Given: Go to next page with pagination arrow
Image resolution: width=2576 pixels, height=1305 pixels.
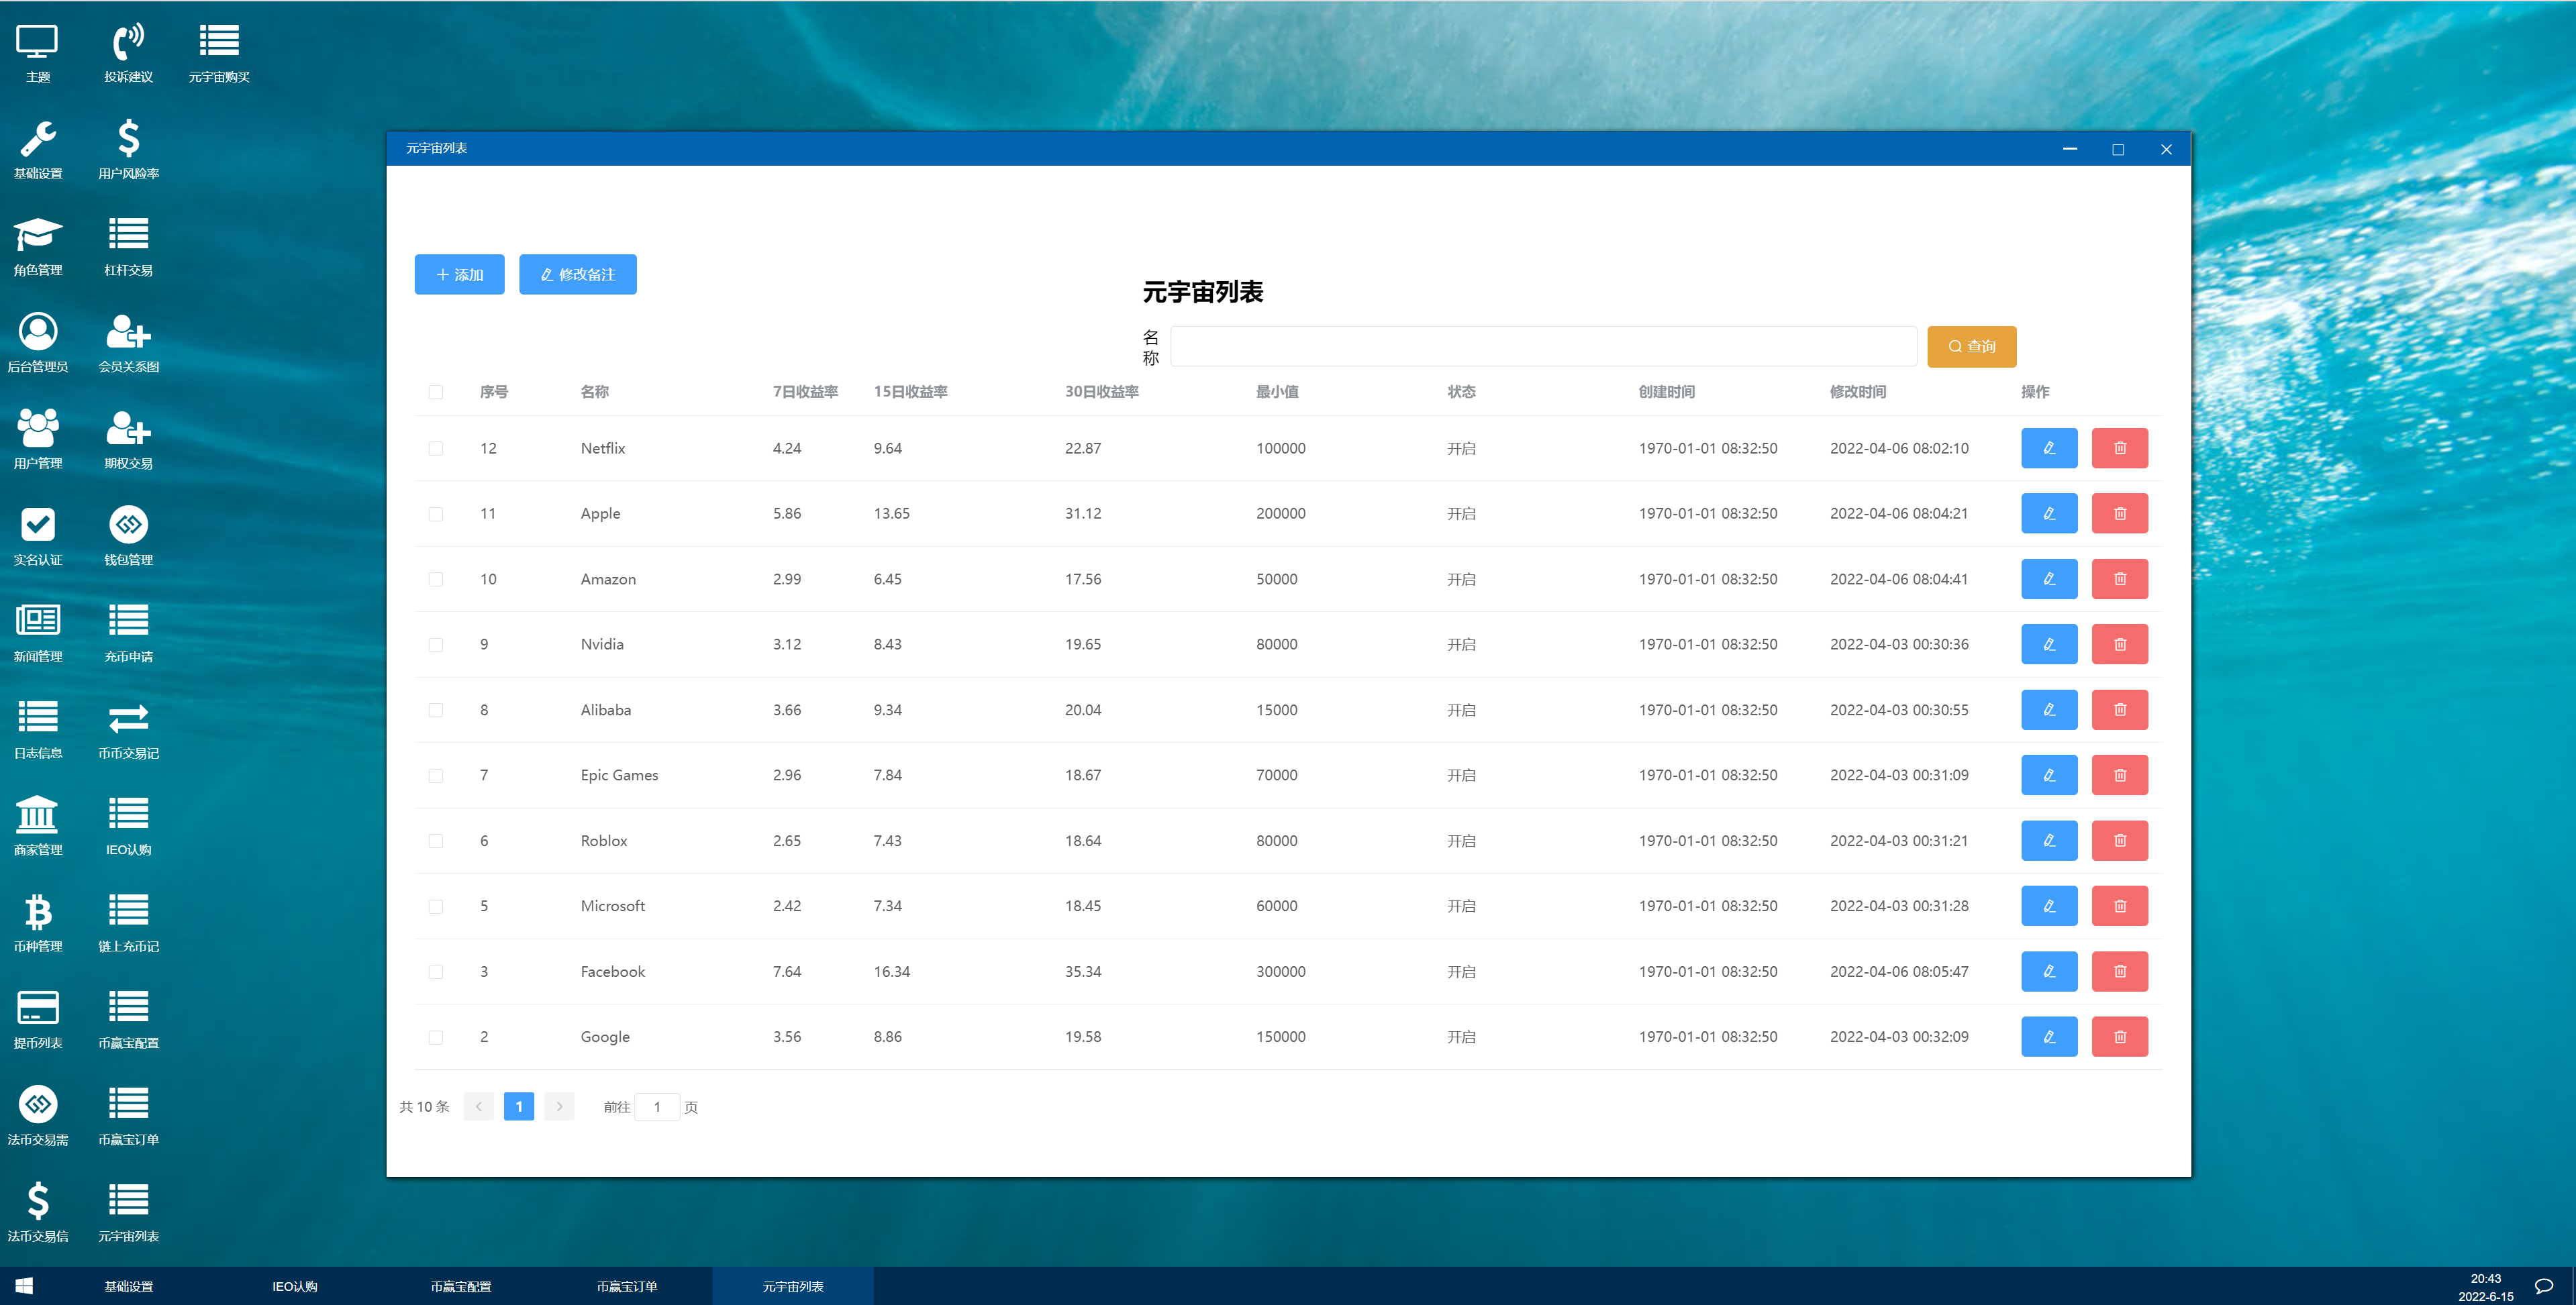Looking at the screenshot, I should [559, 1106].
